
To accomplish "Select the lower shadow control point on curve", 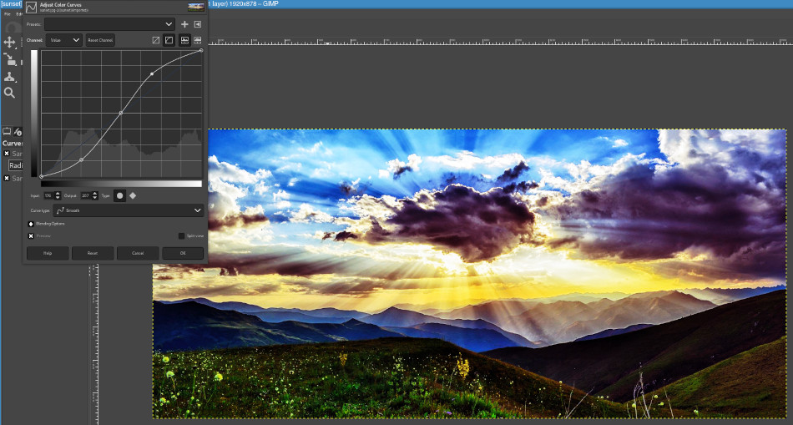I will [x=82, y=159].
